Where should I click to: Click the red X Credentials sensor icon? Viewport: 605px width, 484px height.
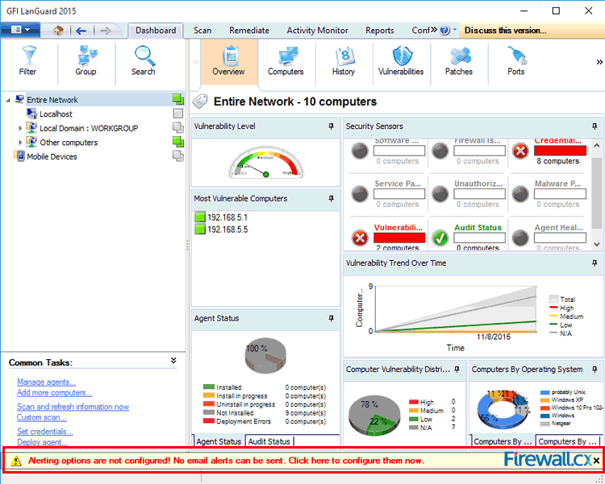[520, 151]
